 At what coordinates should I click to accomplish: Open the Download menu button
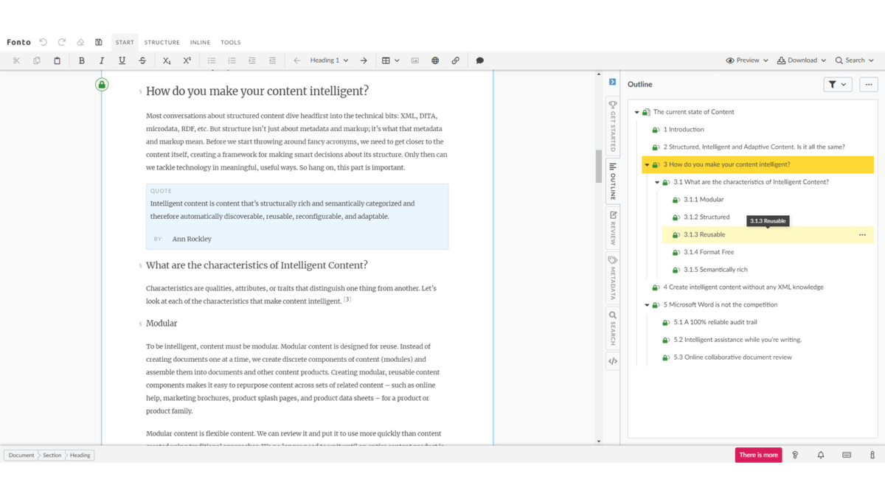tap(801, 60)
